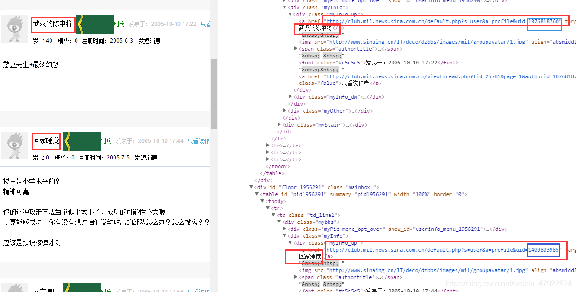Expand the myInfo_dw div node
Image resolution: width=576 pixels, height=292 pixels.
tap(291, 97)
